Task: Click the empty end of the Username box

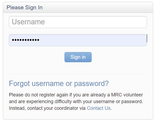Action: point(96,22)
